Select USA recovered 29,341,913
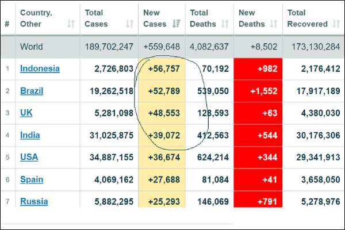 pyautogui.click(x=318, y=158)
